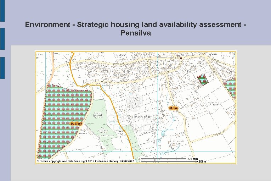Click the St. Cleer parish label
The image size is (271, 181).
point(76,124)
